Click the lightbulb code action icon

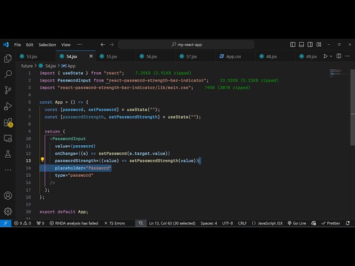click(42, 161)
